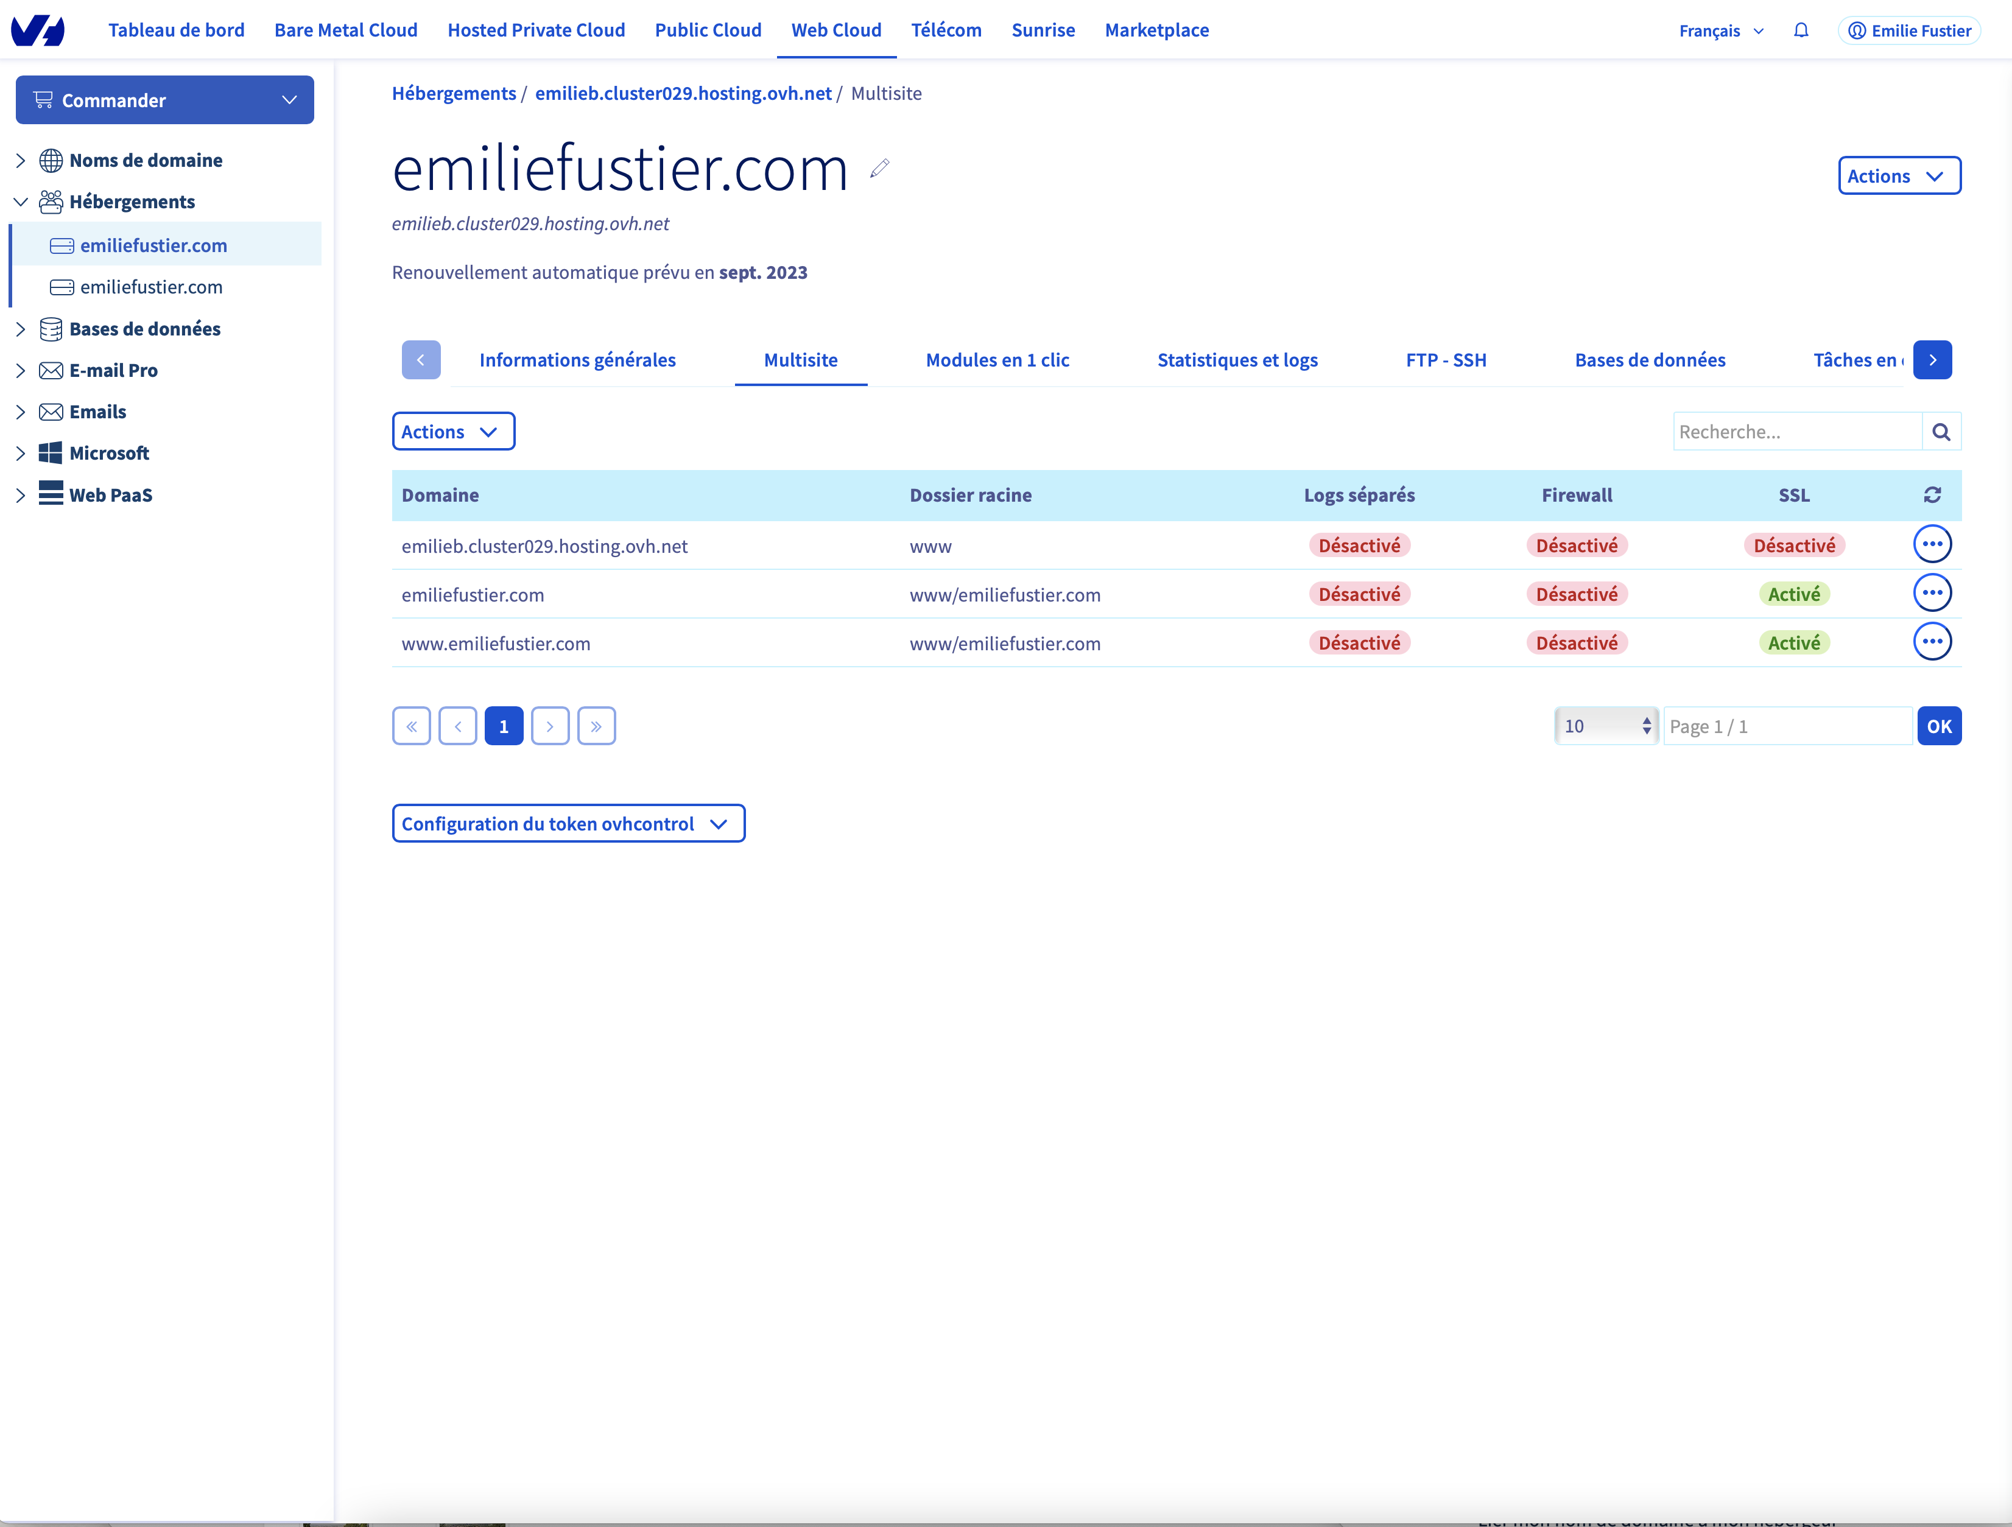
Task: Open the Public Cloud menu
Action: click(708, 30)
